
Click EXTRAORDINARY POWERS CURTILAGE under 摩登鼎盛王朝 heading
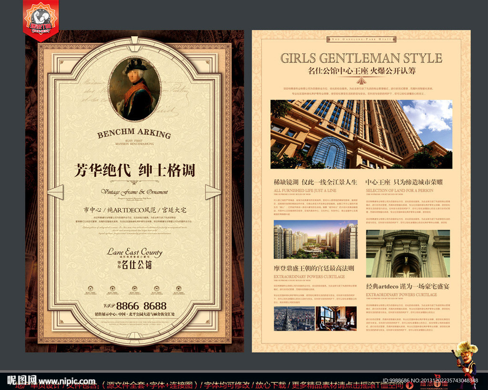[309, 277]
